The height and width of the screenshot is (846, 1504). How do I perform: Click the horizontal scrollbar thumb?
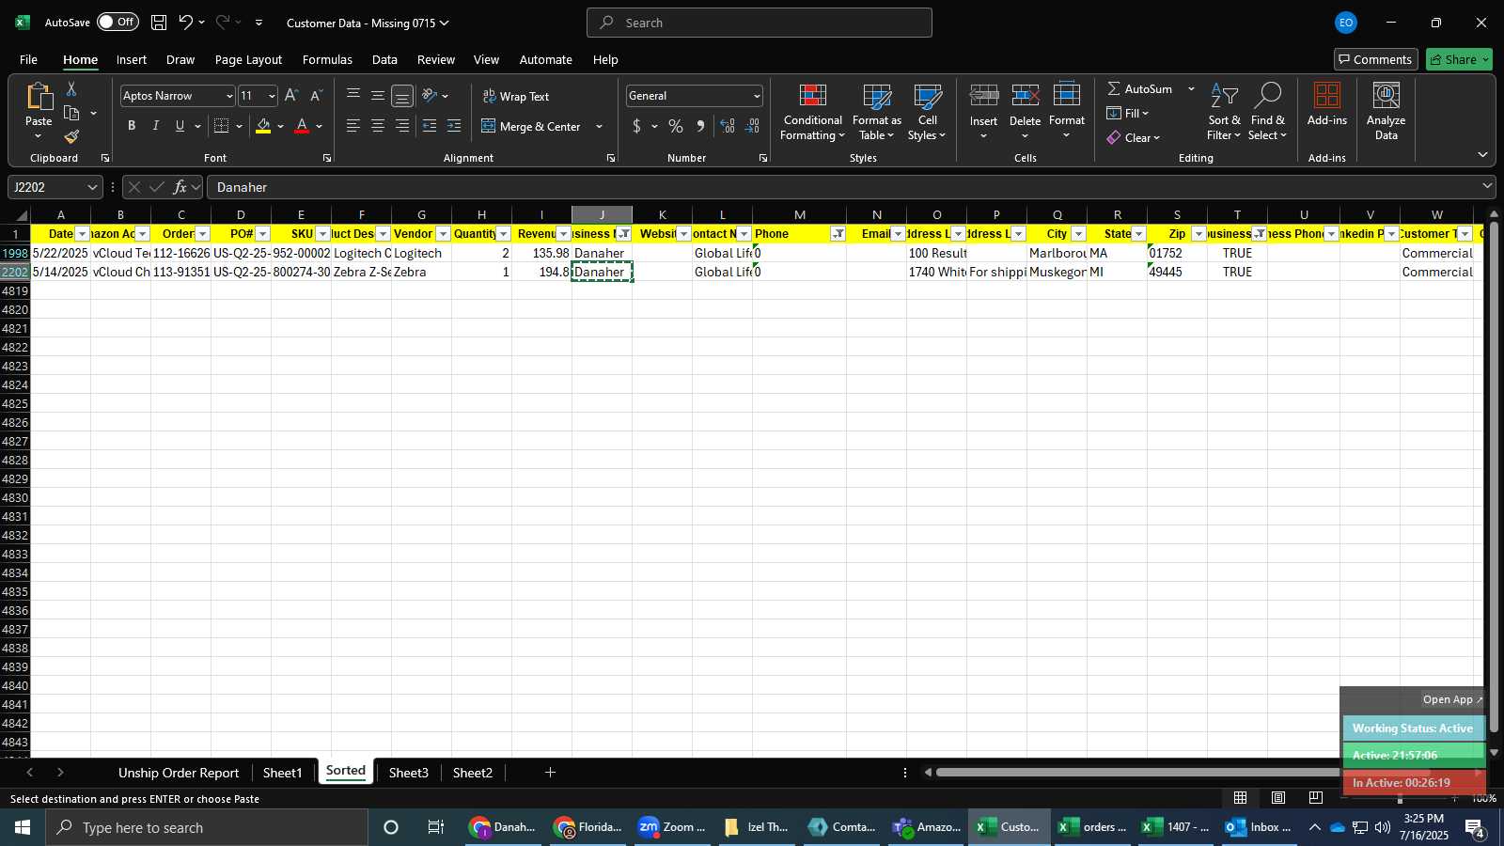pyautogui.click(x=1183, y=773)
